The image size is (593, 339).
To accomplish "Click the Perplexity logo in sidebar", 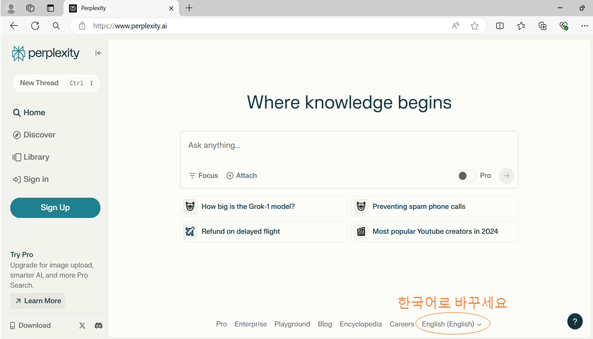I will (45, 53).
